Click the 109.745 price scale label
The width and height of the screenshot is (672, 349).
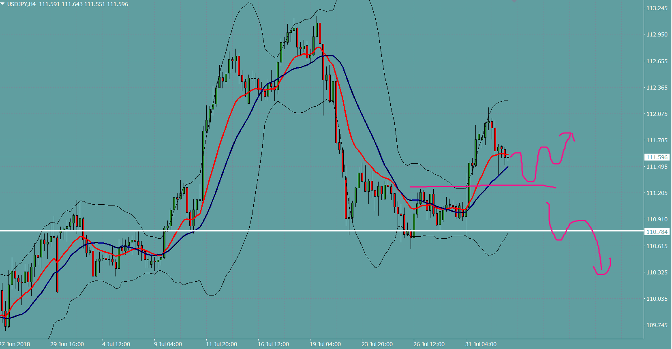tap(657, 325)
